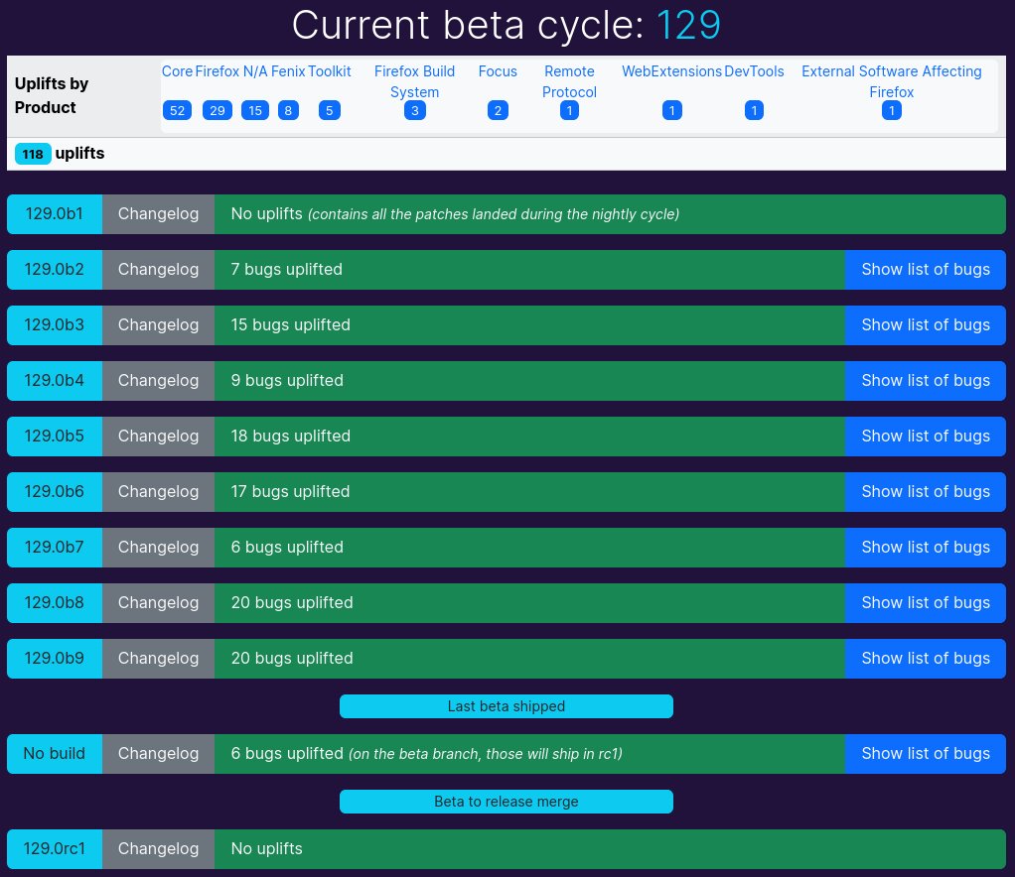Open the 129.0b7 build label
The height and width of the screenshot is (877, 1015).
pyautogui.click(x=55, y=548)
